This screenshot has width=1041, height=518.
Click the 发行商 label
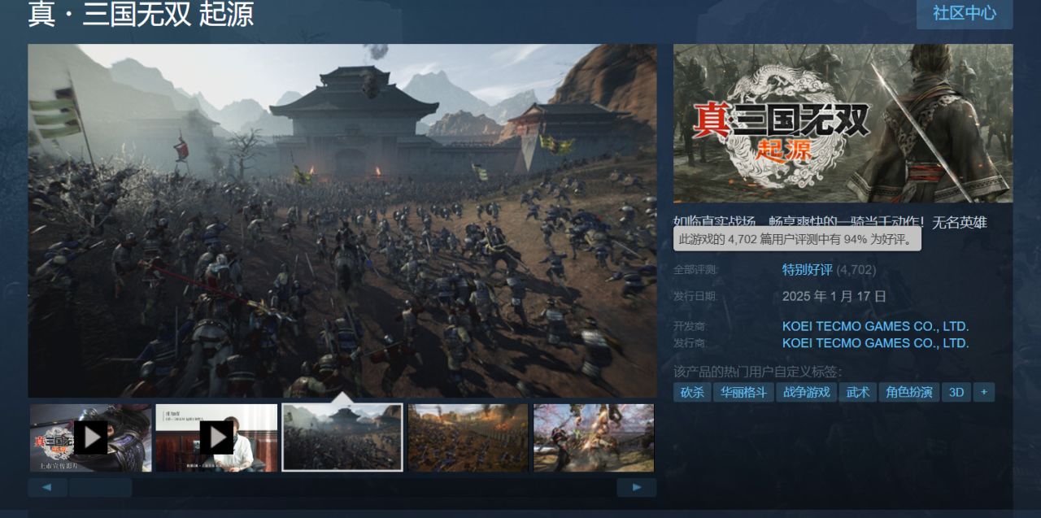pos(691,343)
